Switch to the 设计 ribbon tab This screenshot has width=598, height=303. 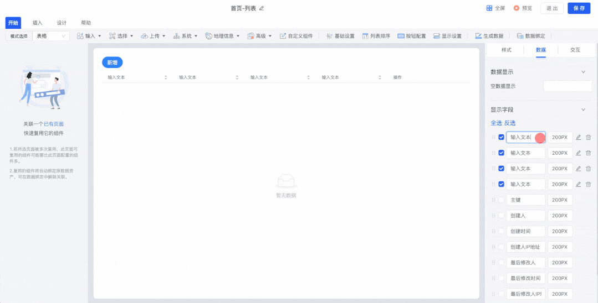pos(62,23)
